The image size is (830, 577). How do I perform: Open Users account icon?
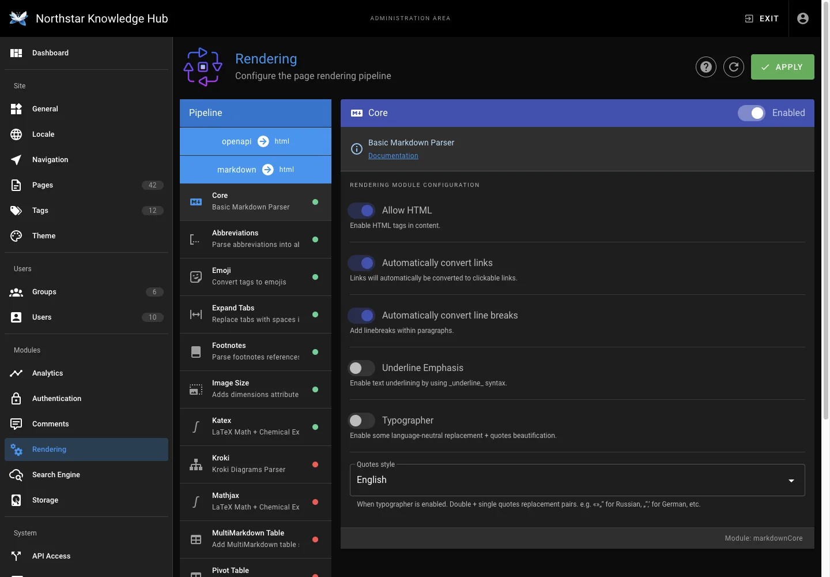pos(16,317)
